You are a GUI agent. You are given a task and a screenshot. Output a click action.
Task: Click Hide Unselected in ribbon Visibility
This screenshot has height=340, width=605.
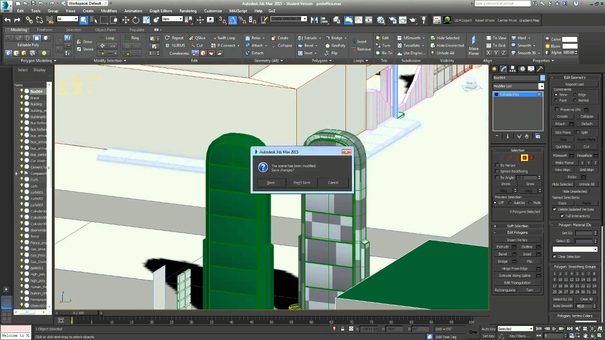(x=447, y=45)
